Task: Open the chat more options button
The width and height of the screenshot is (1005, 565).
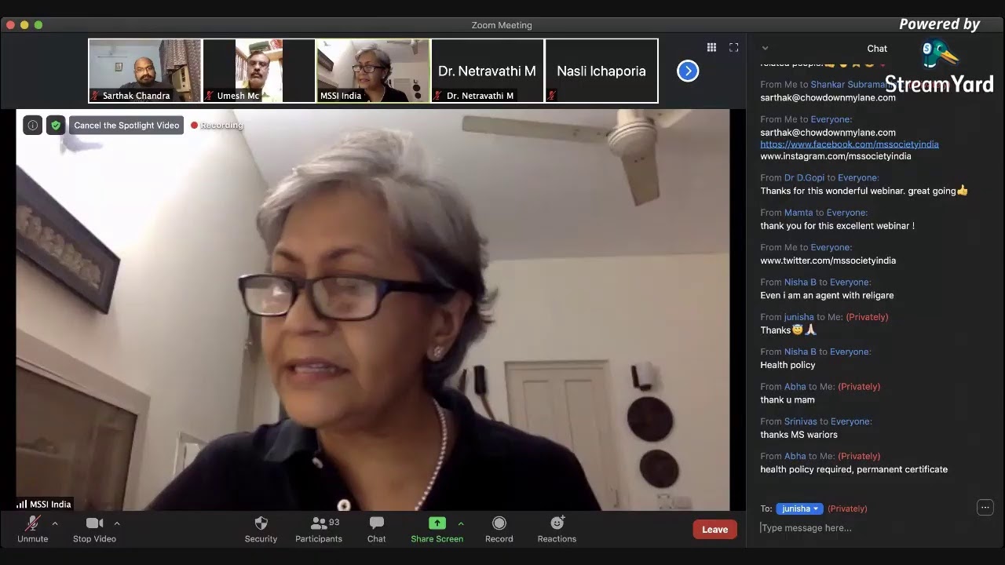Action: click(x=985, y=508)
